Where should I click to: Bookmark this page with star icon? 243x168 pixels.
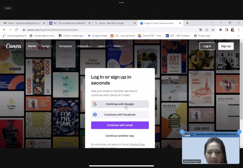pos(213,30)
